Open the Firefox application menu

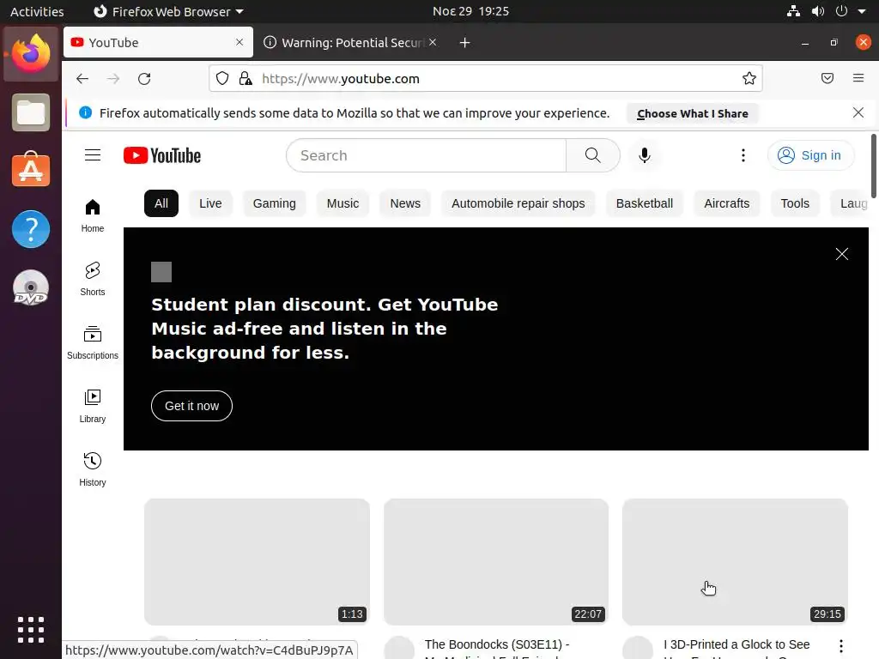(x=858, y=78)
